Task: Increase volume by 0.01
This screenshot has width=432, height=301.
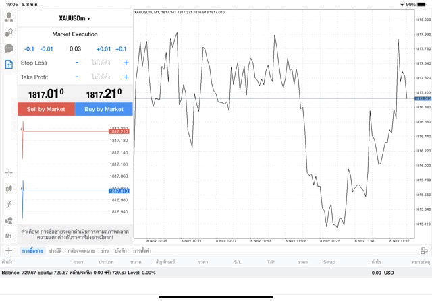Action: (103, 48)
